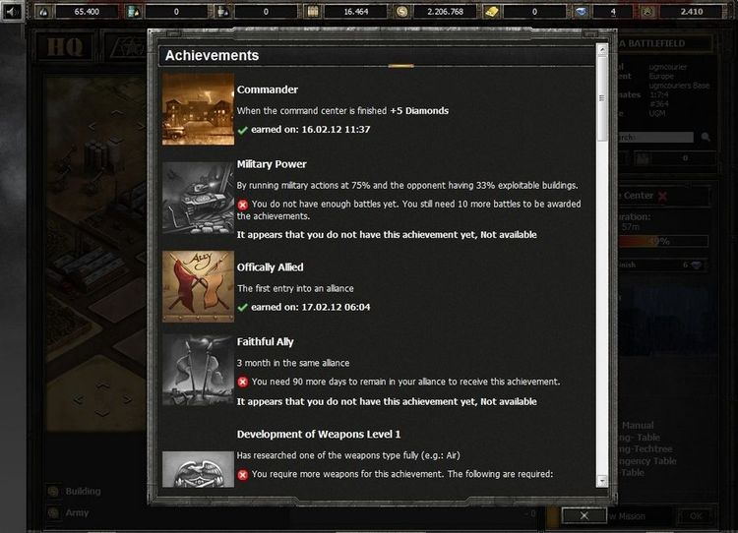Click the icon beside 2.410 value
Image resolution: width=738 pixels, height=533 pixels.
[x=648, y=12]
